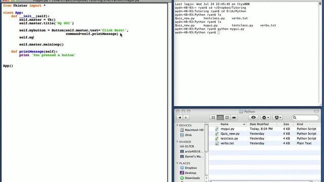This screenshot has height=182, width=324.
Task: Click 'class App:' line in editor
Action: [13, 13]
